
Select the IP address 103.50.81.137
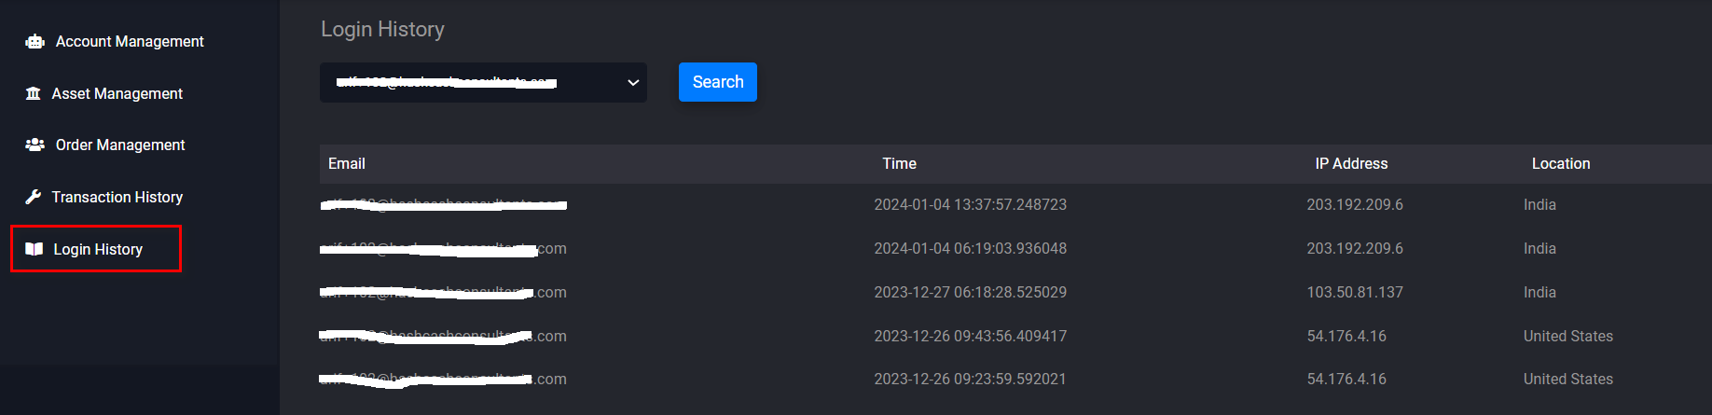pos(1354,292)
